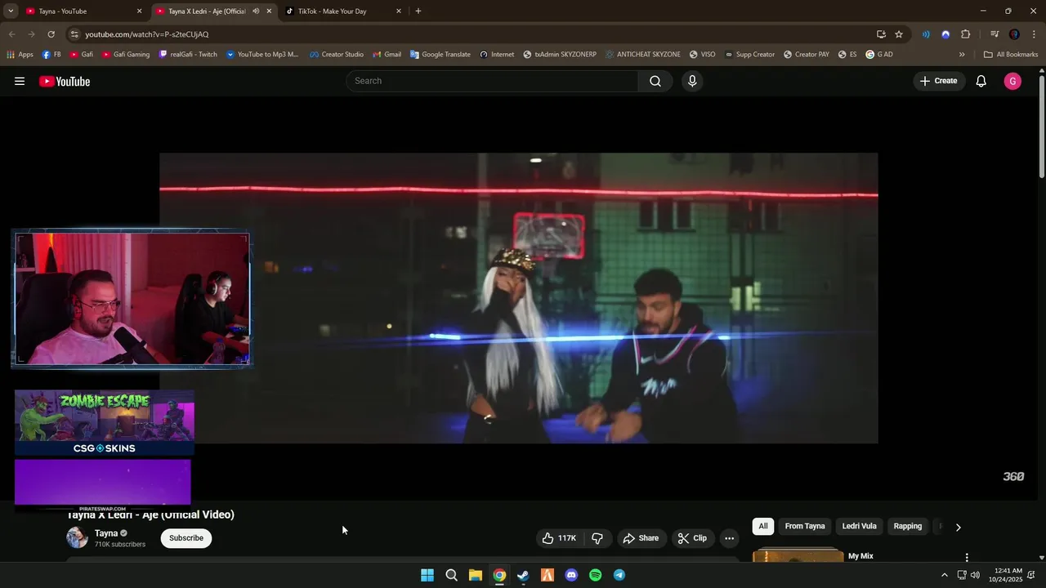Select the From Tayna filter chip
This screenshot has height=588, width=1046.
805,527
